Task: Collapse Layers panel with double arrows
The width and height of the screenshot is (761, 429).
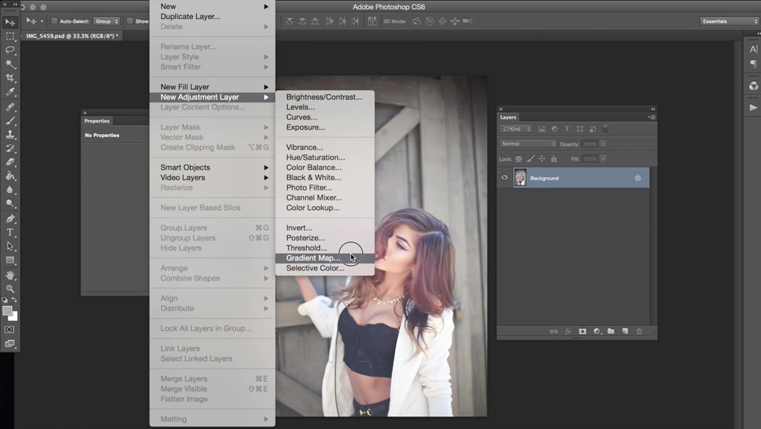Action: (x=653, y=109)
